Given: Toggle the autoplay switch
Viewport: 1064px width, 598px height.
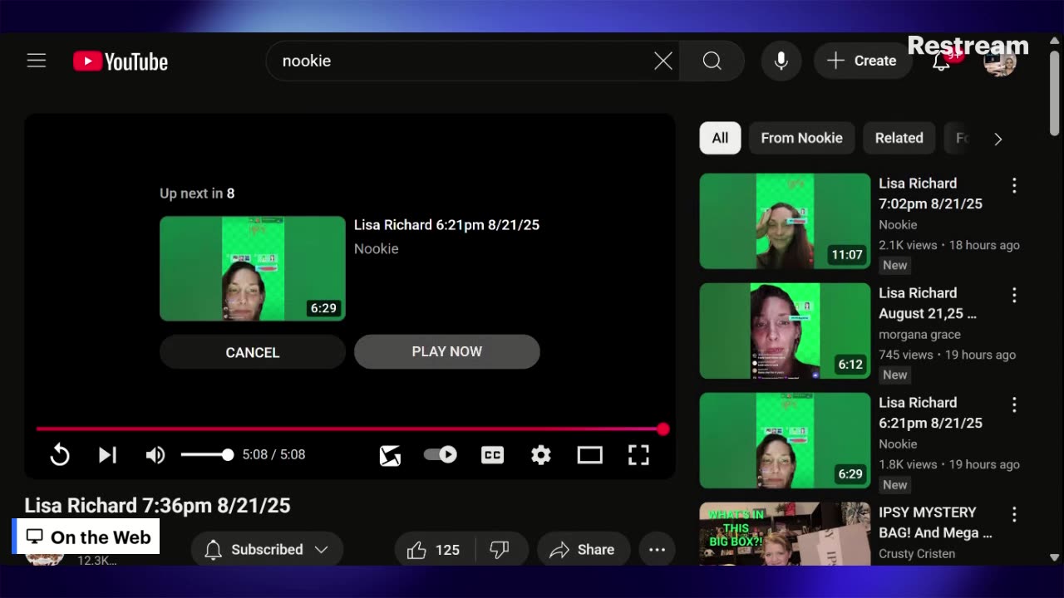Looking at the screenshot, I should [440, 454].
